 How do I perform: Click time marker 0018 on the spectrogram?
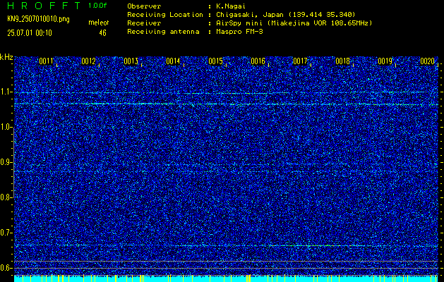(342, 61)
